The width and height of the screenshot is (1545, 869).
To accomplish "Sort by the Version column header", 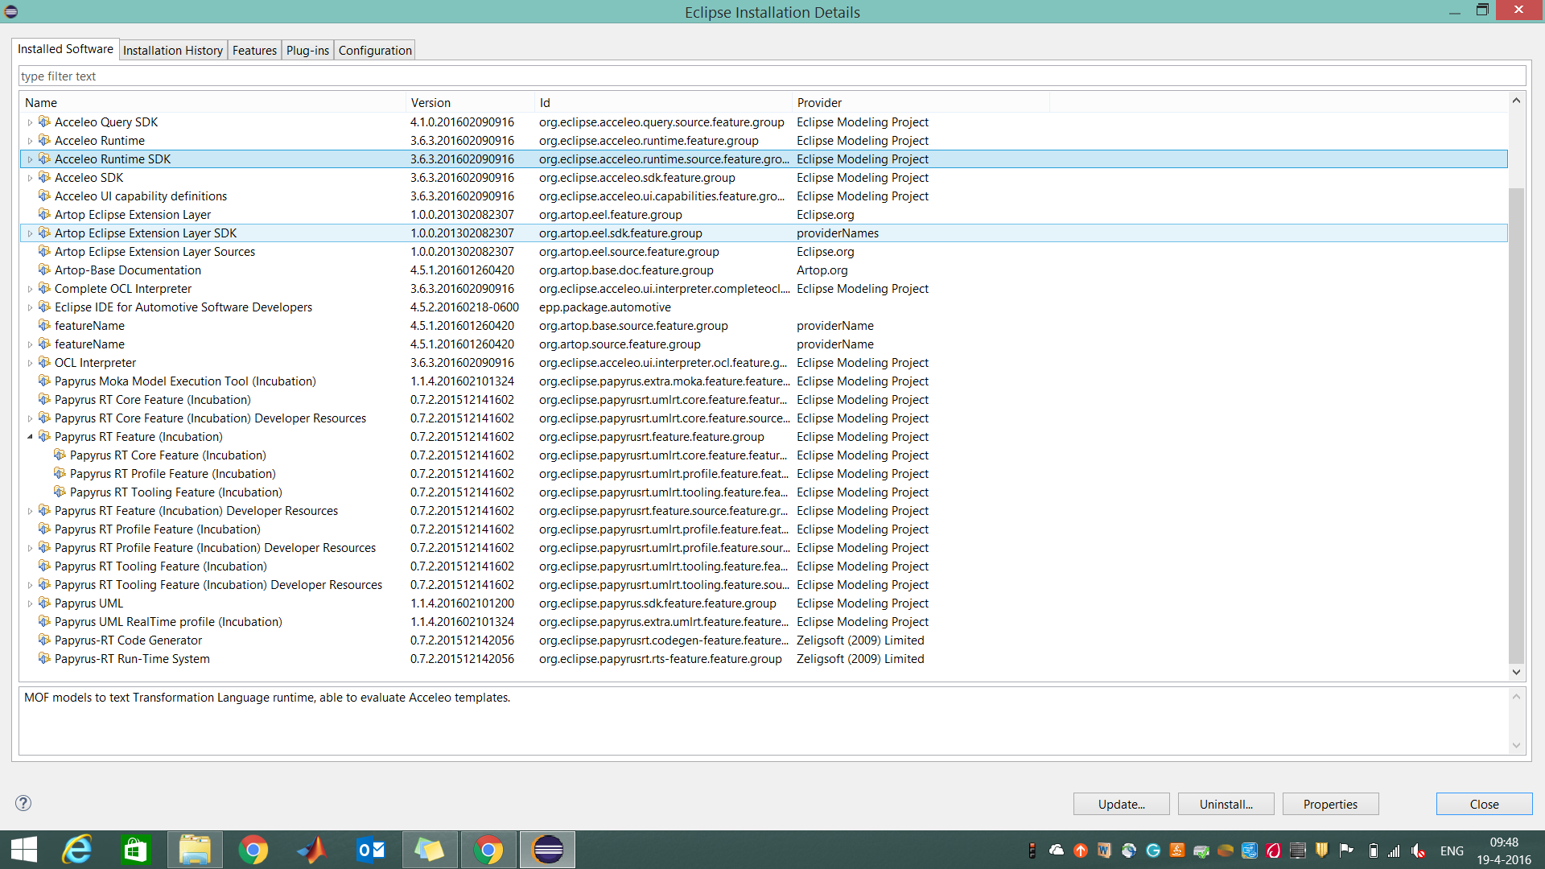I will [470, 102].
